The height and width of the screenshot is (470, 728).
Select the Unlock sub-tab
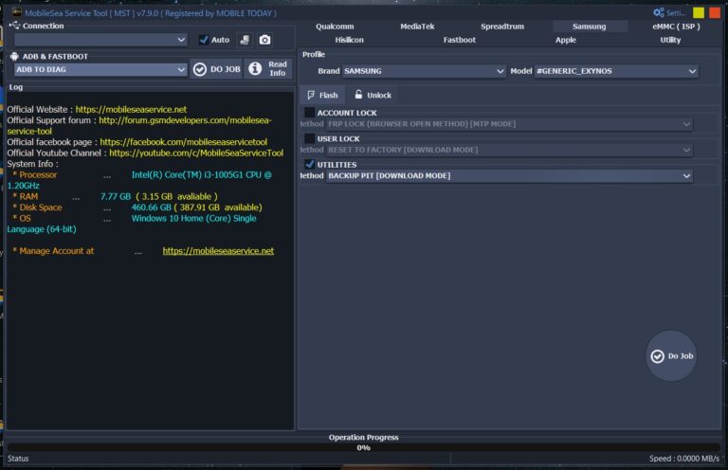373,95
